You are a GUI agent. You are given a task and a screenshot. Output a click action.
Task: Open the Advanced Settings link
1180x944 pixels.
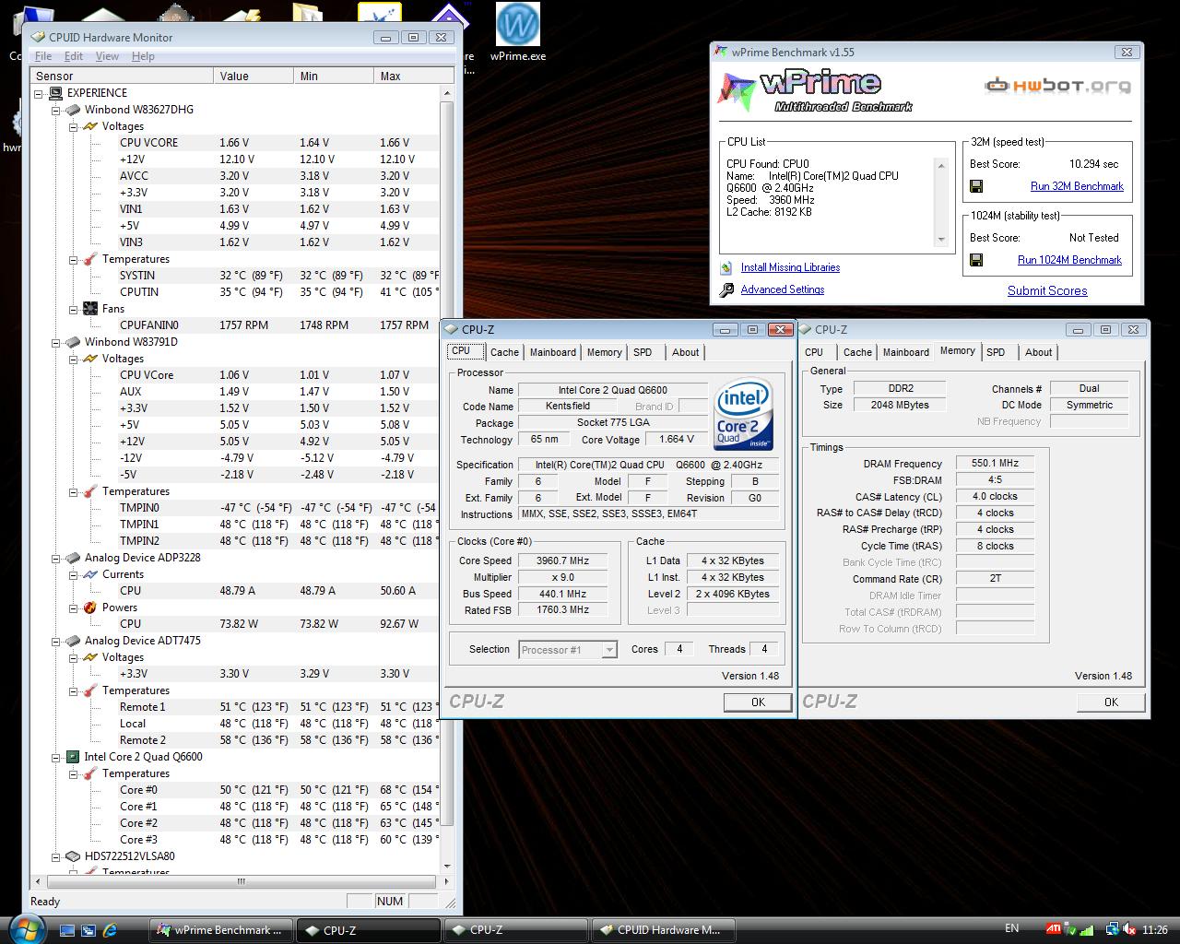click(783, 289)
